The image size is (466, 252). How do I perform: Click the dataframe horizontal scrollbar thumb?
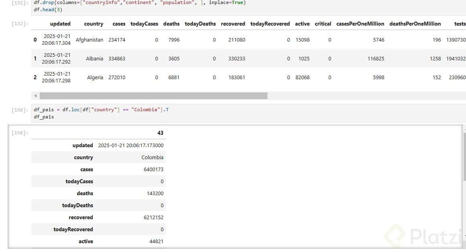153,96
